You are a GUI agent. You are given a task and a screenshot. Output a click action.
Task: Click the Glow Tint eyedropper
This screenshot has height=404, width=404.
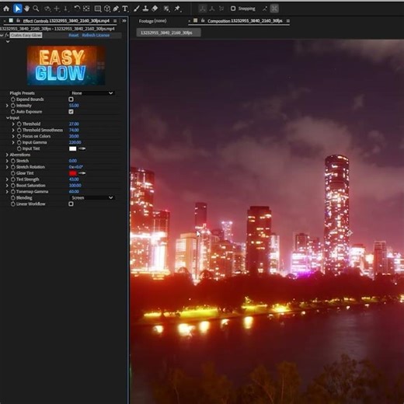coord(82,173)
